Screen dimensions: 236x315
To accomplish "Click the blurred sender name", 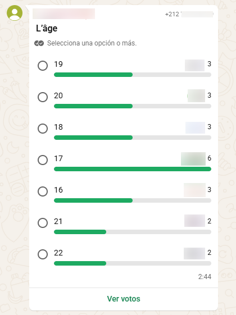I will click(x=63, y=13).
